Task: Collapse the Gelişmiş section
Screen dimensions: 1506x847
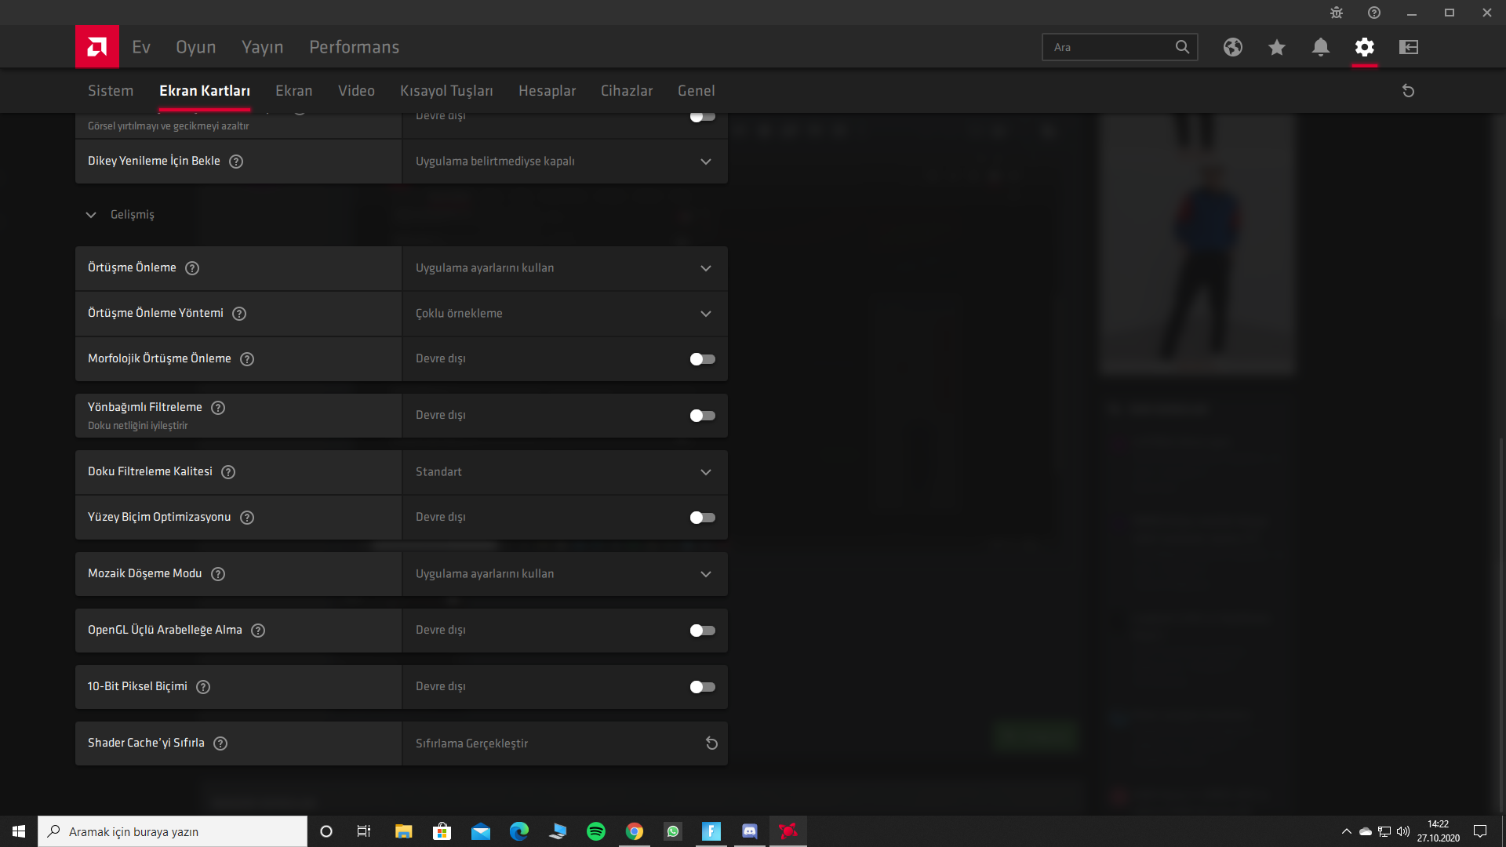Action: pos(91,215)
